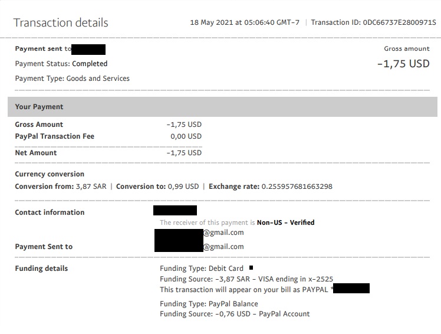The width and height of the screenshot is (441, 334).
Task: Click the large -1,75 USD gross amount
Action: 403,64
